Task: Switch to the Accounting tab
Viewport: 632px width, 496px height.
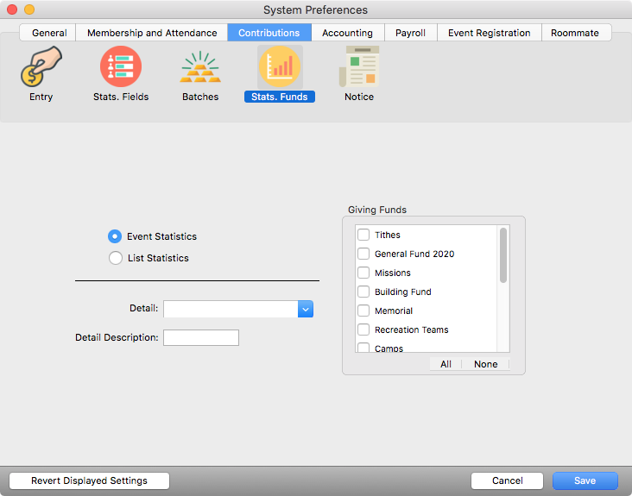Action: (x=347, y=33)
